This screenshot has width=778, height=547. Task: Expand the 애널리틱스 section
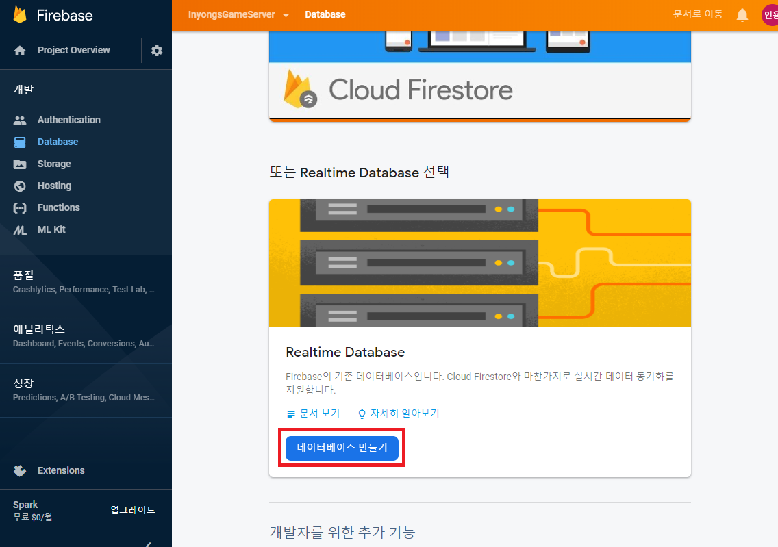tap(86, 336)
